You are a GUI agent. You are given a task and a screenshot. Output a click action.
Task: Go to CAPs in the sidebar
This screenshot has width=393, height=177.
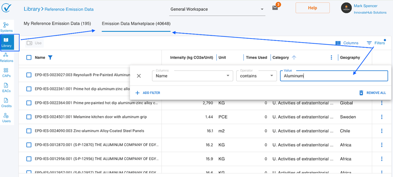pos(6,72)
